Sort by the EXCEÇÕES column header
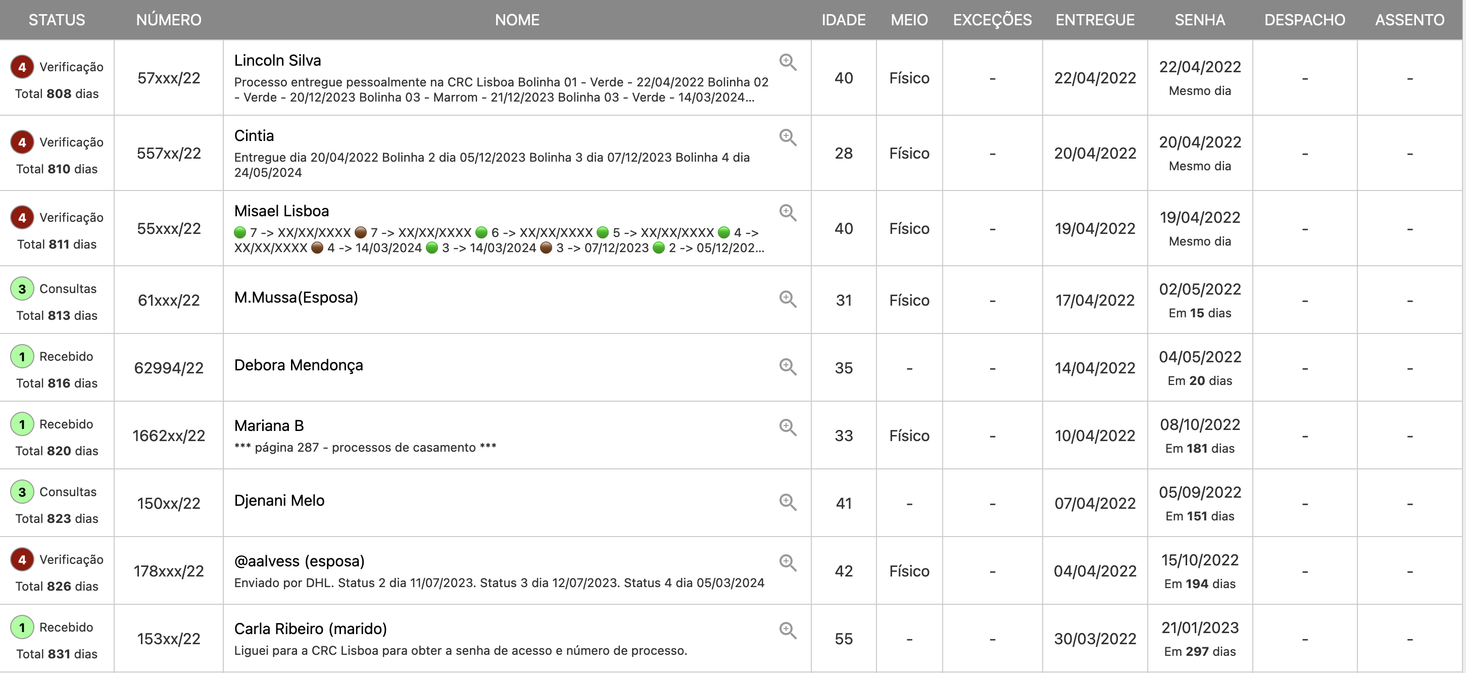 pos(992,20)
